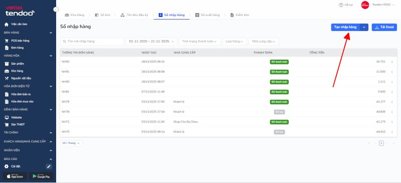Open Đơn hàng document icon

click(7, 47)
